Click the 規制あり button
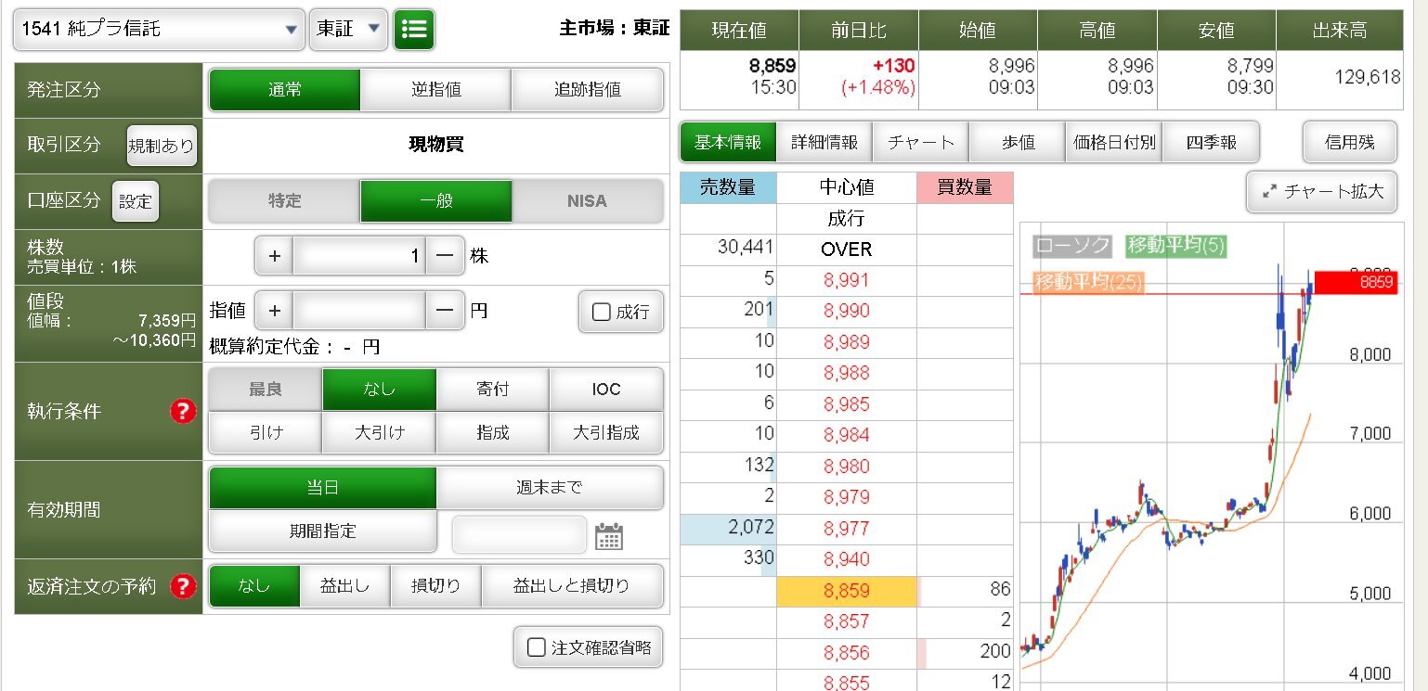Screen dimensions: 1428x691 162,146
